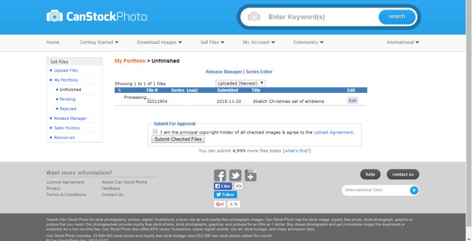Expand the Sell Files menu

click(212, 42)
